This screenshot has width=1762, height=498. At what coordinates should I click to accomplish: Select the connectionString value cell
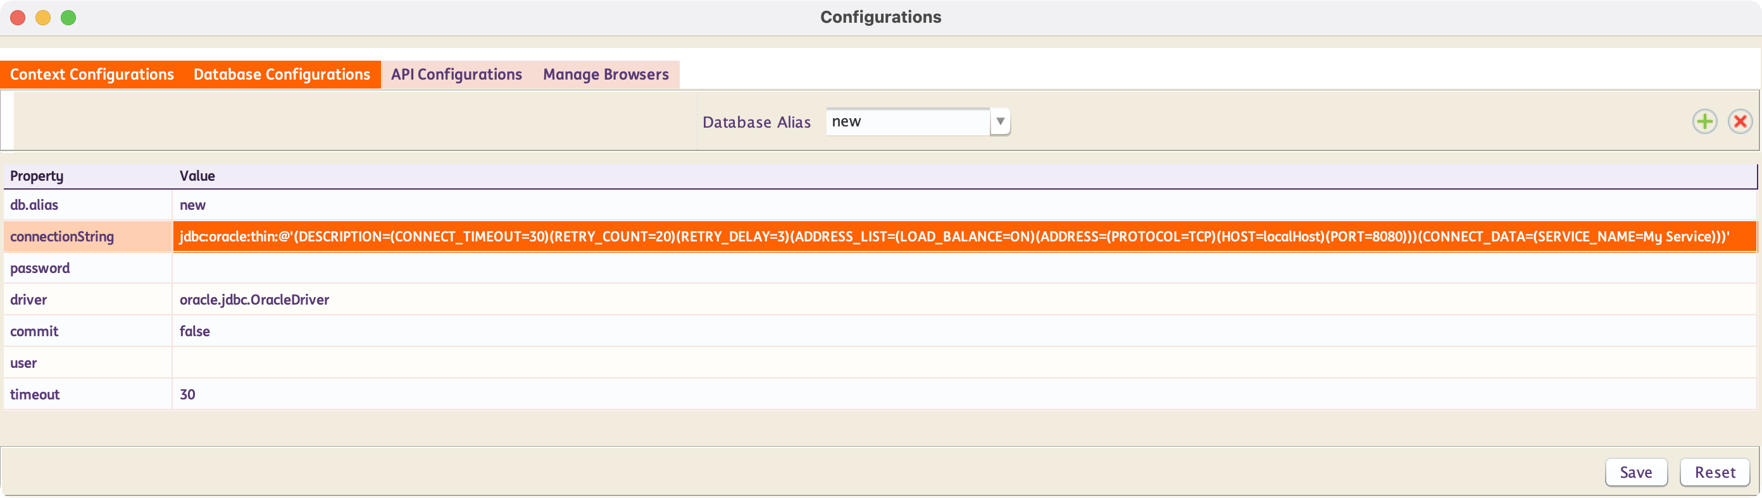pos(963,236)
